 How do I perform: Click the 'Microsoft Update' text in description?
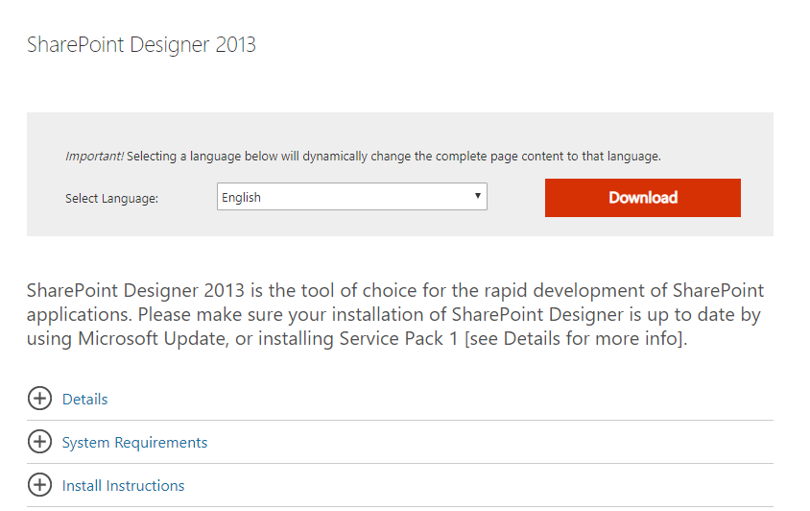[x=152, y=339]
